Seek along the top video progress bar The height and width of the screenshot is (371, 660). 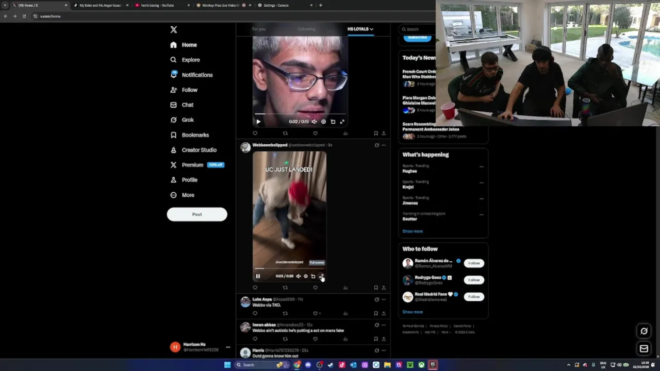300,114
